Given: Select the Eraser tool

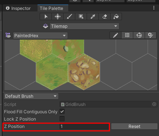Looking at the screenshot, I should pyautogui.click(x=104, y=16).
